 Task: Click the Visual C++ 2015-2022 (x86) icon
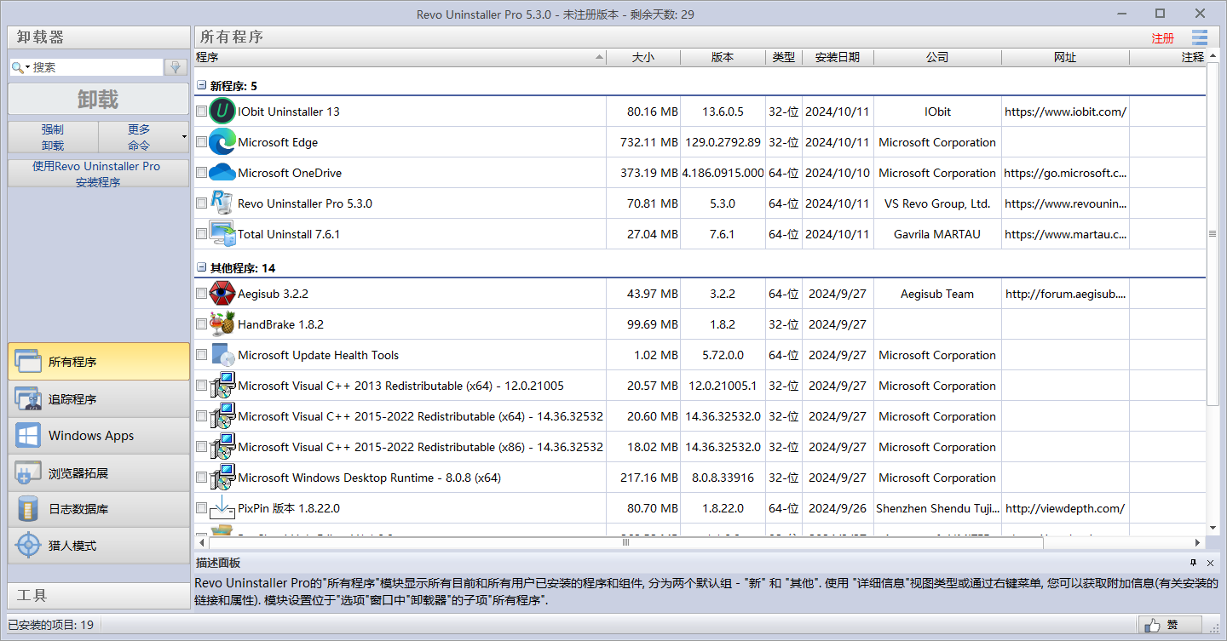[222, 447]
